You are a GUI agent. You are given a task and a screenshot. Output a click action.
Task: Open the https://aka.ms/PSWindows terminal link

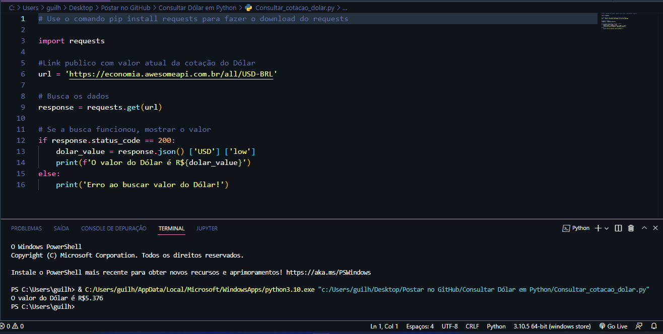[x=328, y=272]
